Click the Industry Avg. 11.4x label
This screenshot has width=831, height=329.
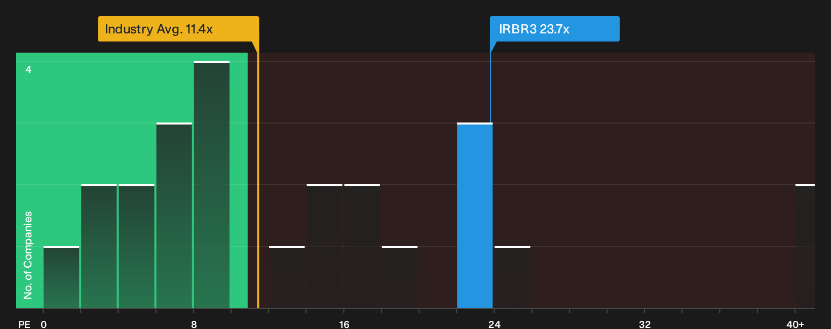[x=178, y=29]
